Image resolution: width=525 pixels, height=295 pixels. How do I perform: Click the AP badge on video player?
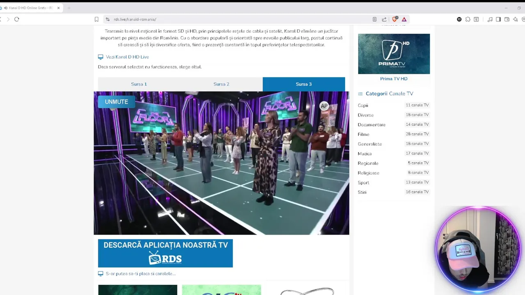pos(324,106)
